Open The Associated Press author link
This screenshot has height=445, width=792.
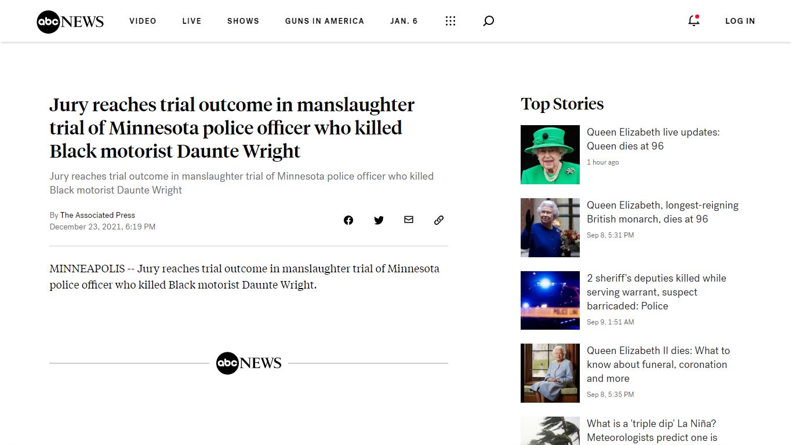[97, 215]
